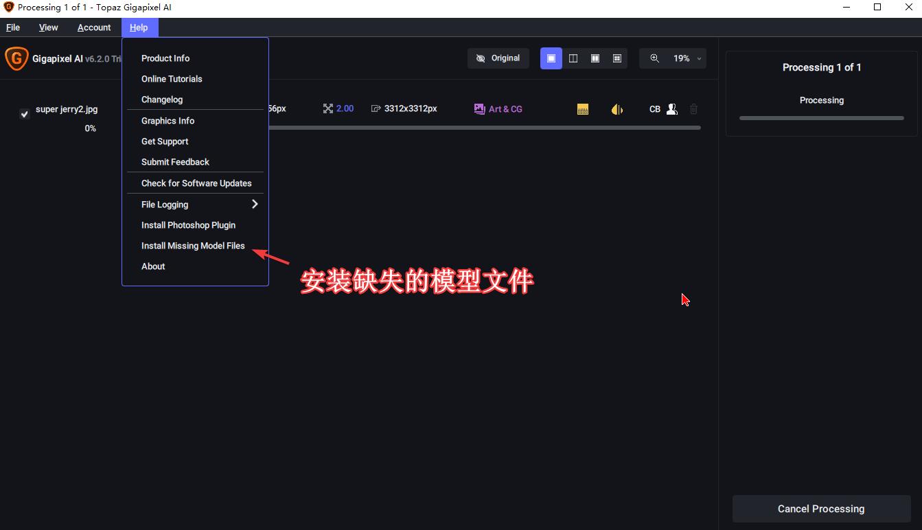Open the 19% zoom level dropdown
Image resolution: width=922 pixels, height=530 pixels.
coord(688,58)
